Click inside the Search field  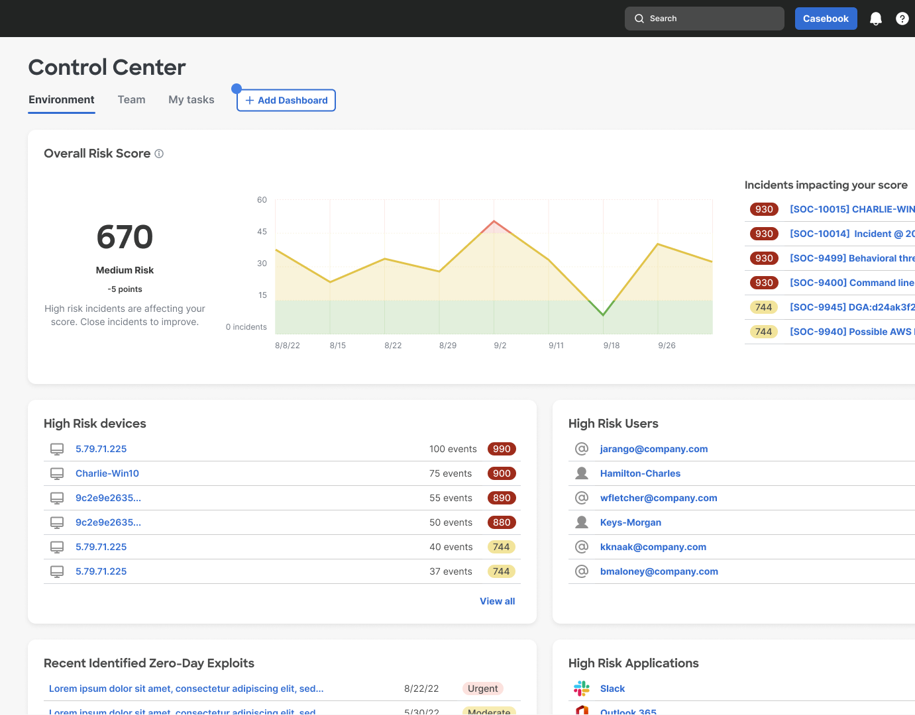(704, 19)
